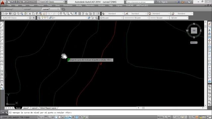Click the Zoom Window icon
212x119 pixels.
pyautogui.click(x=68, y=14)
